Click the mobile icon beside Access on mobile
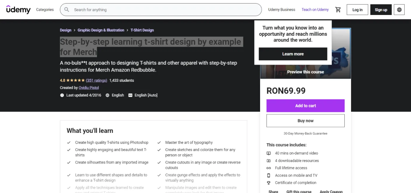 pos(269,175)
